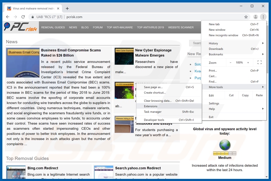
Task: Open Downloads from the menu
Action: click(x=234, y=49)
